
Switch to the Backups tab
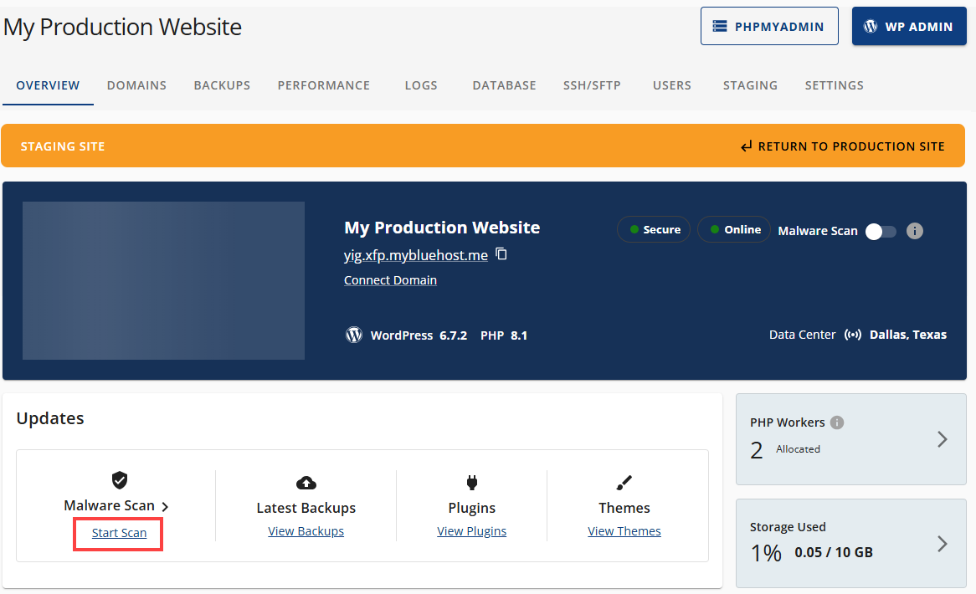[222, 85]
